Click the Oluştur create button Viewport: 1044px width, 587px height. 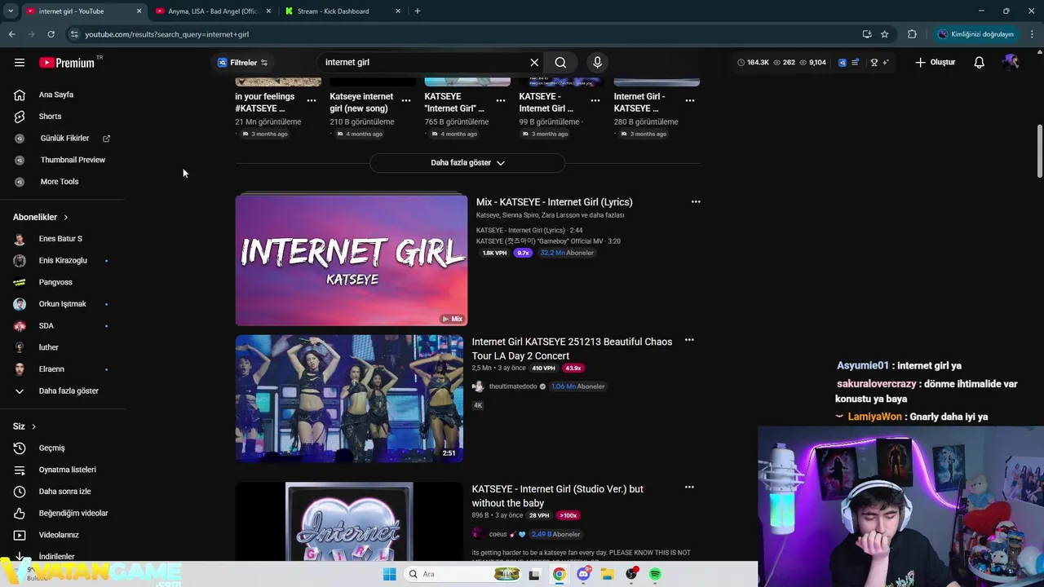pyautogui.click(x=935, y=63)
